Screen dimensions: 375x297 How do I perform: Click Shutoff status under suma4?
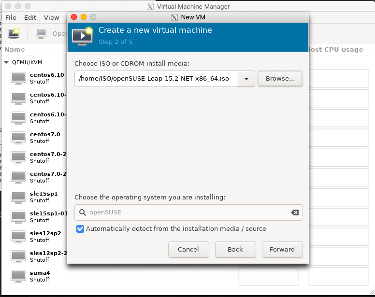[40, 280]
